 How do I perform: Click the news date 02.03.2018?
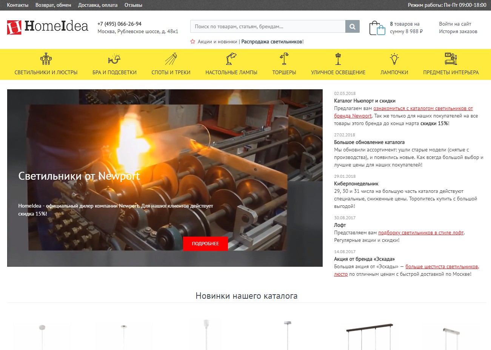345,93
